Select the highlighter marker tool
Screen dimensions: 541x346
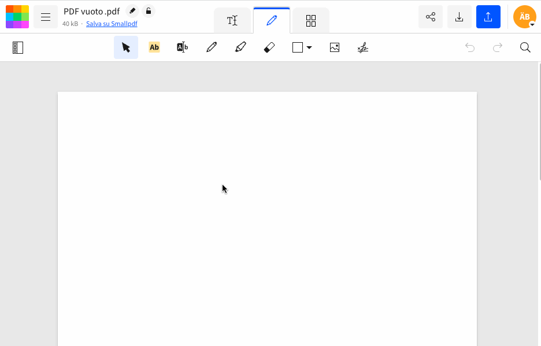click(x=240, y=47)
